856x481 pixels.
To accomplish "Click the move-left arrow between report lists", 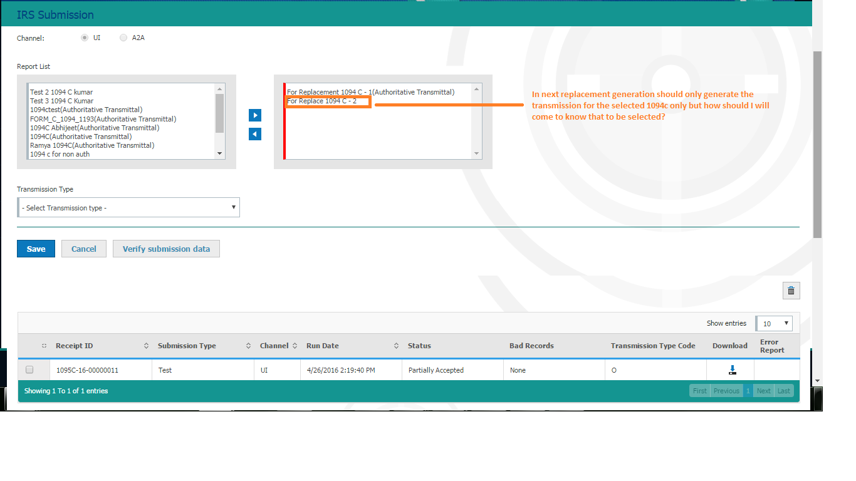I will point(255,134).
